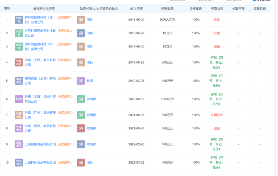Click 周 avatar in 上海钟远食品 row
This screenshot has width=278, height=176.
[x=81, y=162]
